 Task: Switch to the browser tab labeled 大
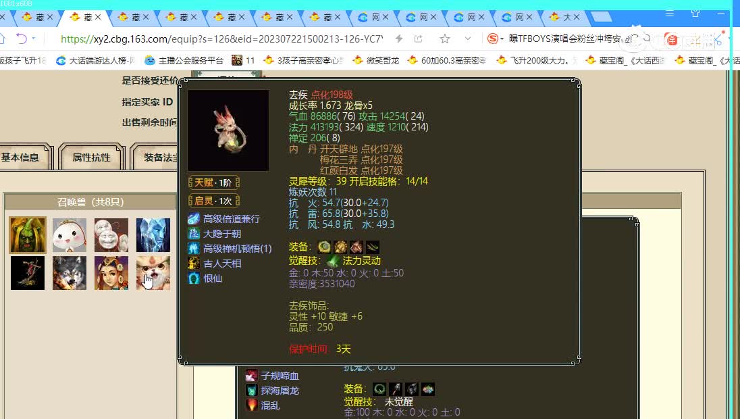pyautogui.click(x=562, y=17)
